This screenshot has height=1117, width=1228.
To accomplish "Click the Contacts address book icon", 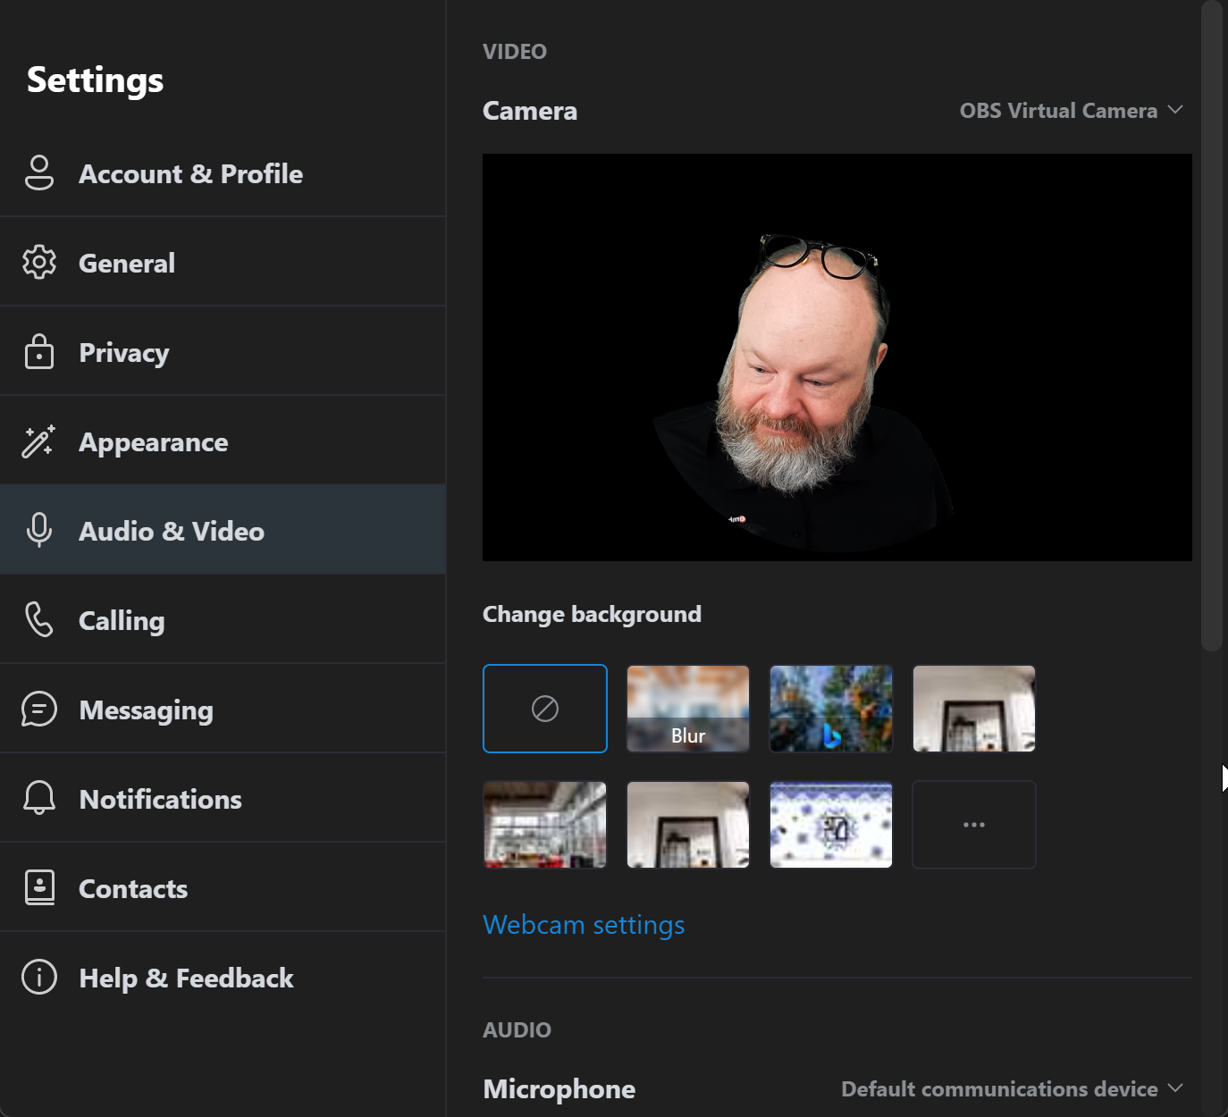I will [x=39, y=887].
